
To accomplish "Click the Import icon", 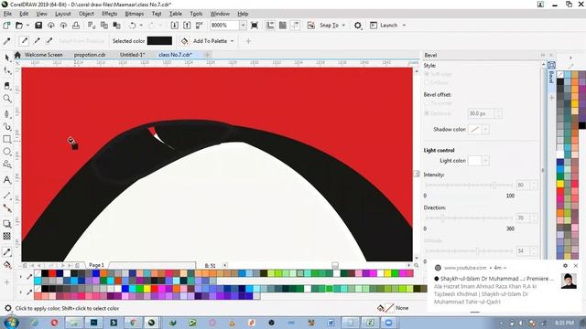I will click(174, 26).
